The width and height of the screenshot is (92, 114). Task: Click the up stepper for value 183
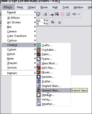pos(47,20)
